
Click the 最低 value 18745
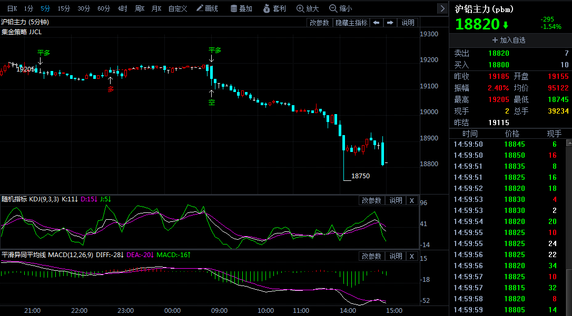(558, 99)
